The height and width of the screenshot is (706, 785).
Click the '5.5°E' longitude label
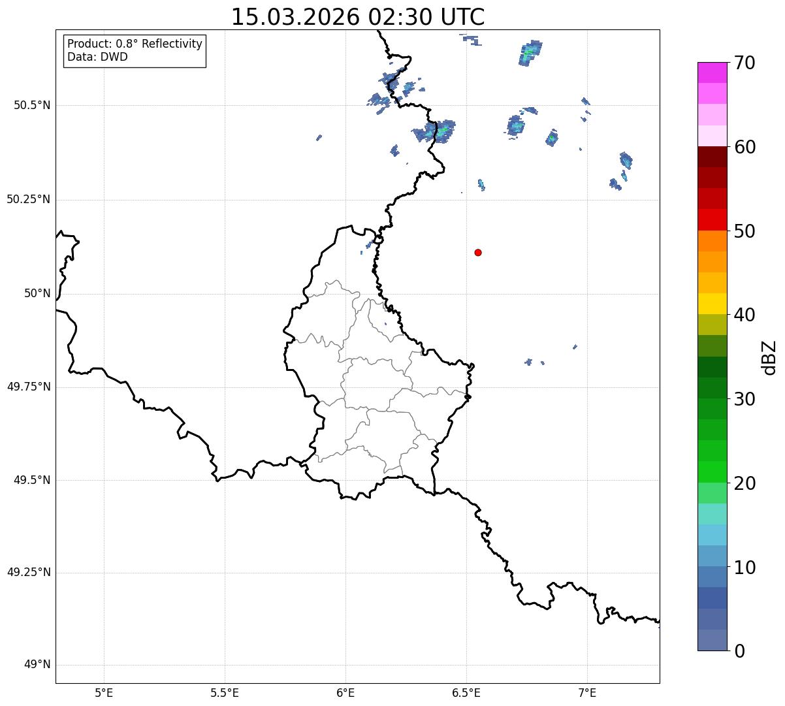point(225,692)
